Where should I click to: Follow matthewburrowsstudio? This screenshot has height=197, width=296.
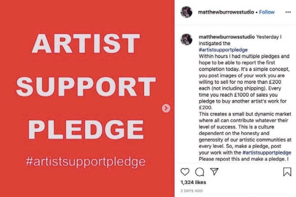click(267, 12)
